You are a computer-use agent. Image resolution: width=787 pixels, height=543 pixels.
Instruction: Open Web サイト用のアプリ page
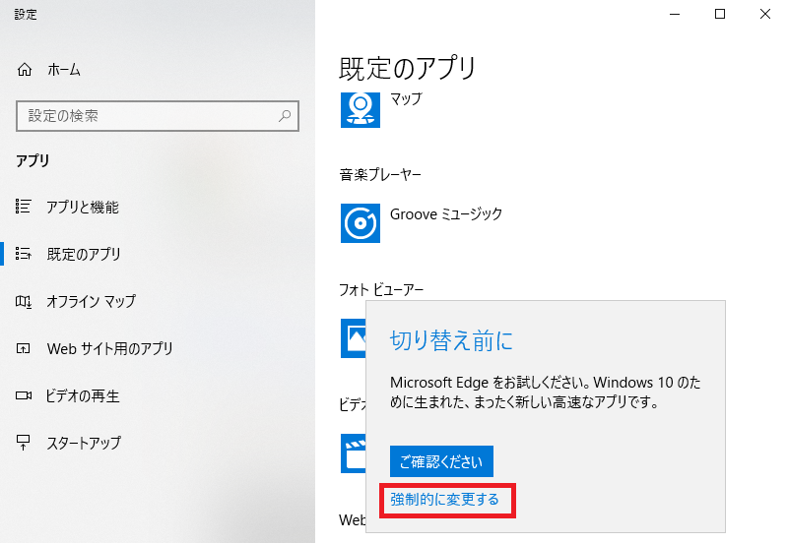pyautogui.click(x=109, y=348)
